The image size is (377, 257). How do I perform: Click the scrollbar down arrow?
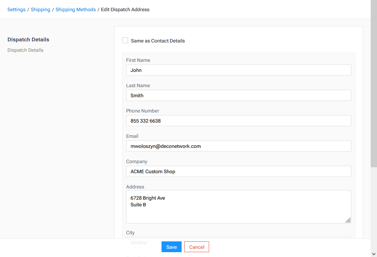(x=374, y=254)
